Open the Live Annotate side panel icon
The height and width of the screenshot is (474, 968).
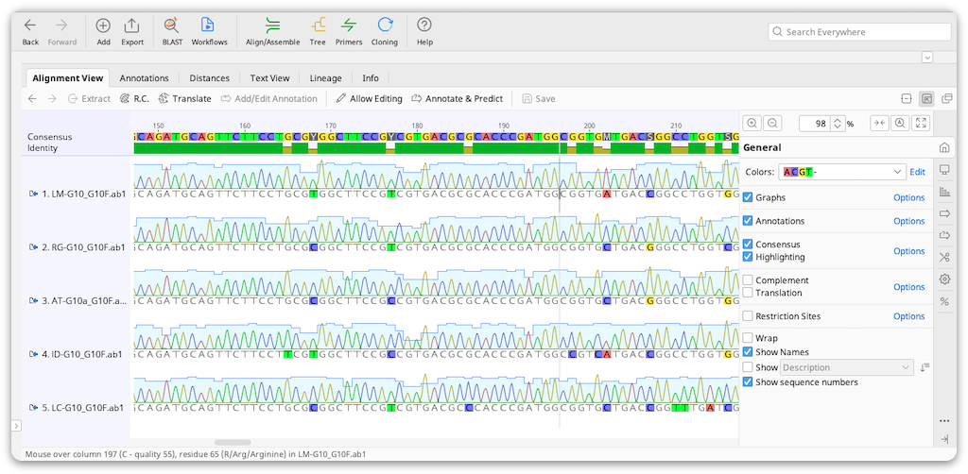tap(944, 235)
